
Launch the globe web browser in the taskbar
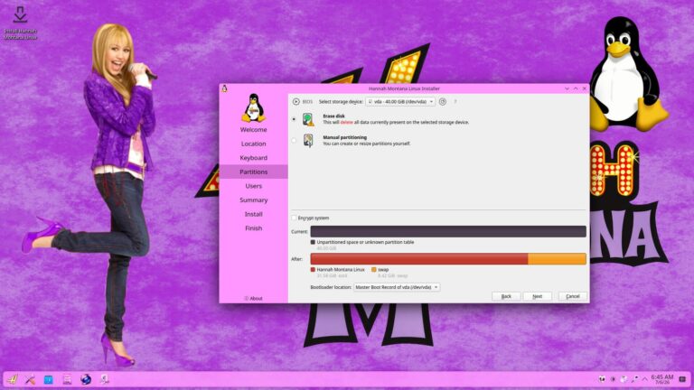tap(86, 379)
